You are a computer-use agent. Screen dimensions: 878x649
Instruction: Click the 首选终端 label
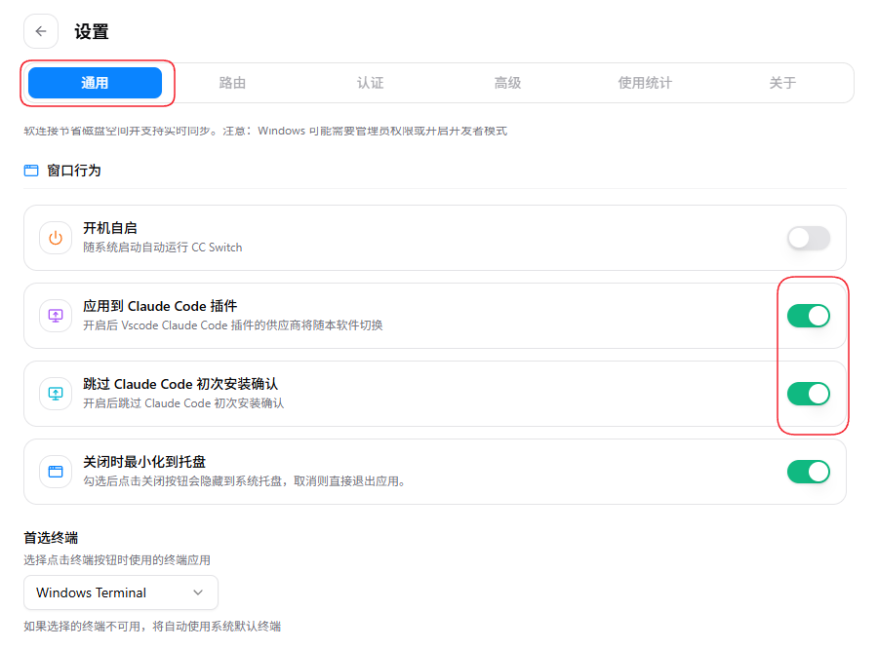(x=51, y=537)
